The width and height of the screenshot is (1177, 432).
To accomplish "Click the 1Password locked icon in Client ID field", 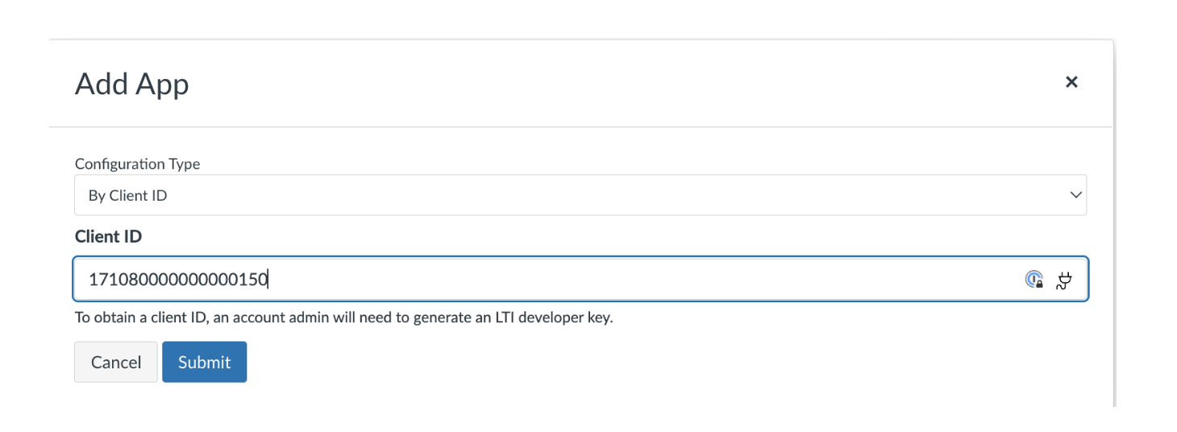I will tap(1034, 280).
